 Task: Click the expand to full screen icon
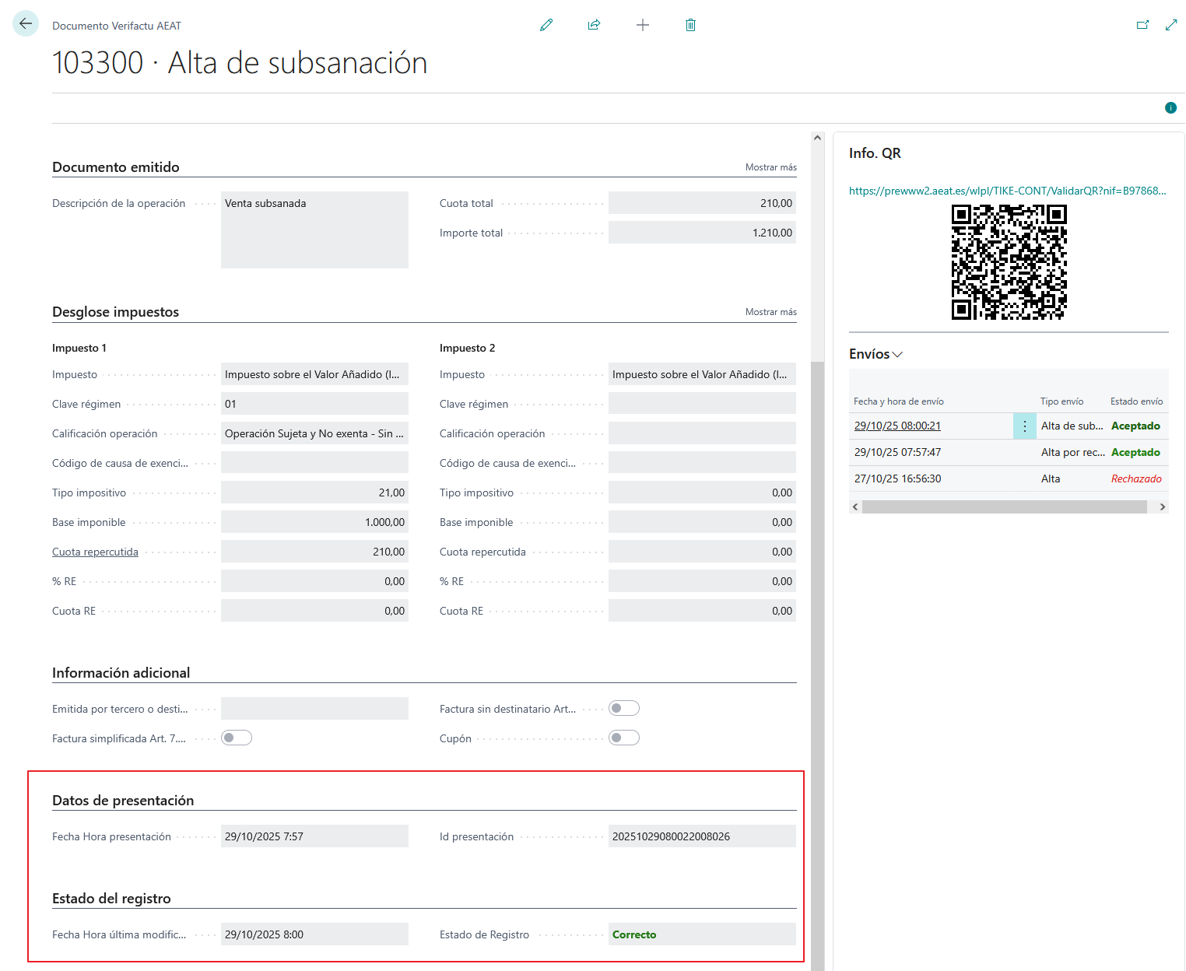coord(1171,25)
